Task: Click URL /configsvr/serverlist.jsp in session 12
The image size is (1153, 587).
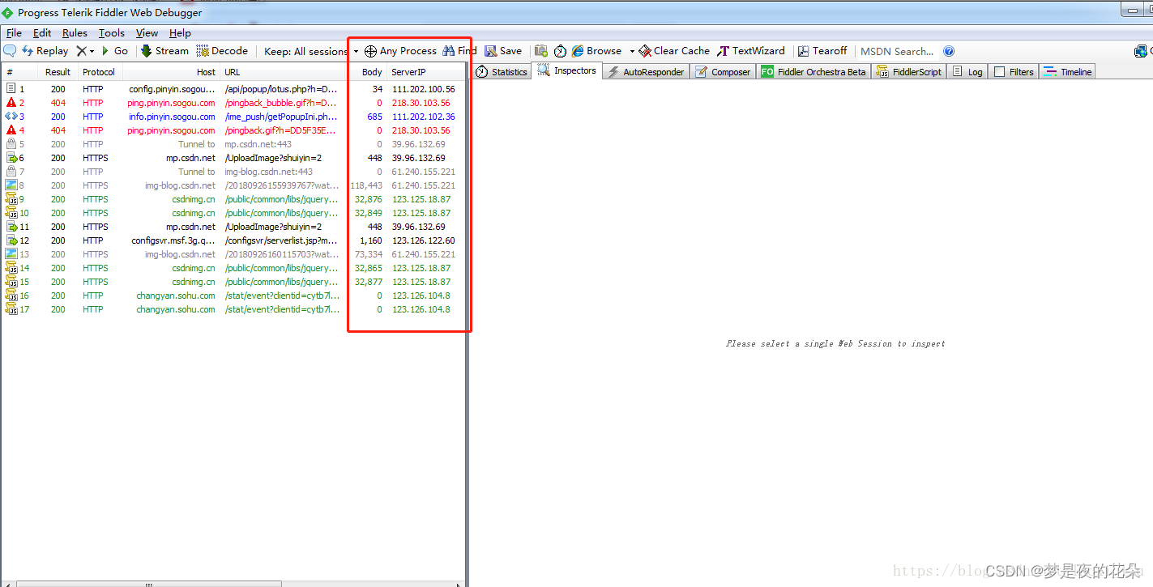Action: tap(281, 240)
